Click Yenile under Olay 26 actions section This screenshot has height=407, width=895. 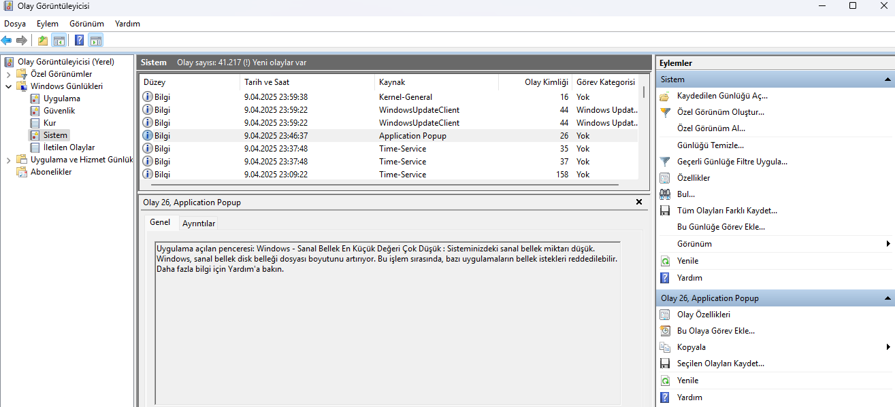(687, 381)
